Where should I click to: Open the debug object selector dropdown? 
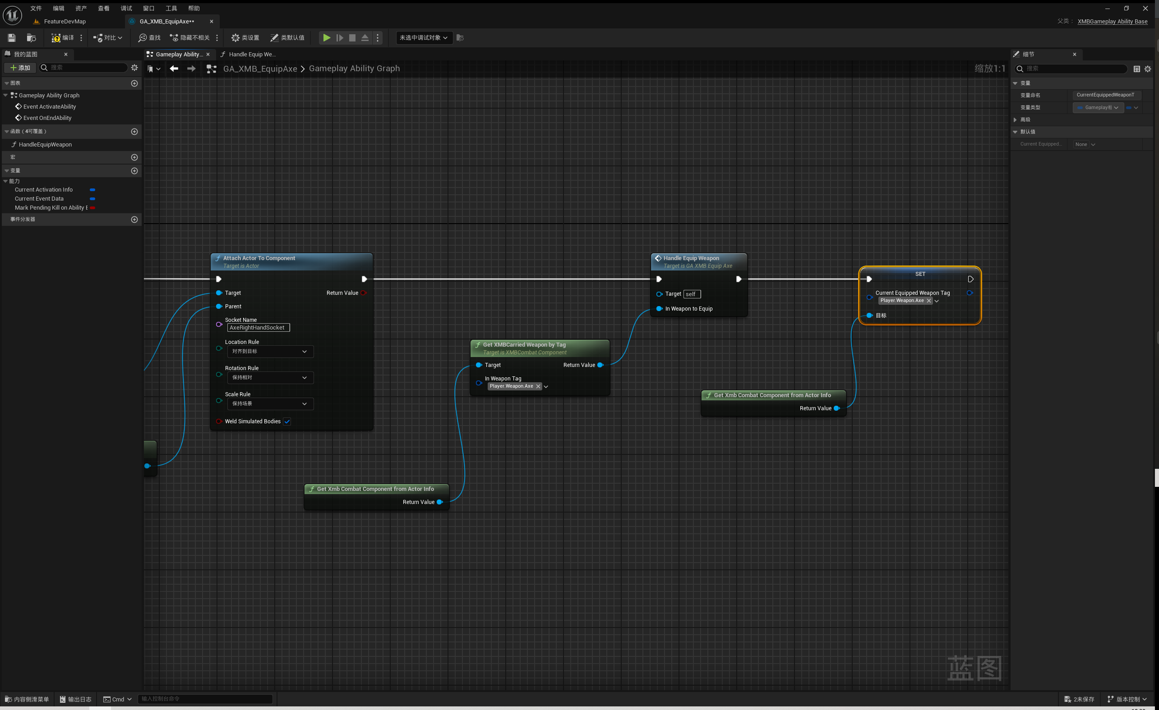[423, 37]
